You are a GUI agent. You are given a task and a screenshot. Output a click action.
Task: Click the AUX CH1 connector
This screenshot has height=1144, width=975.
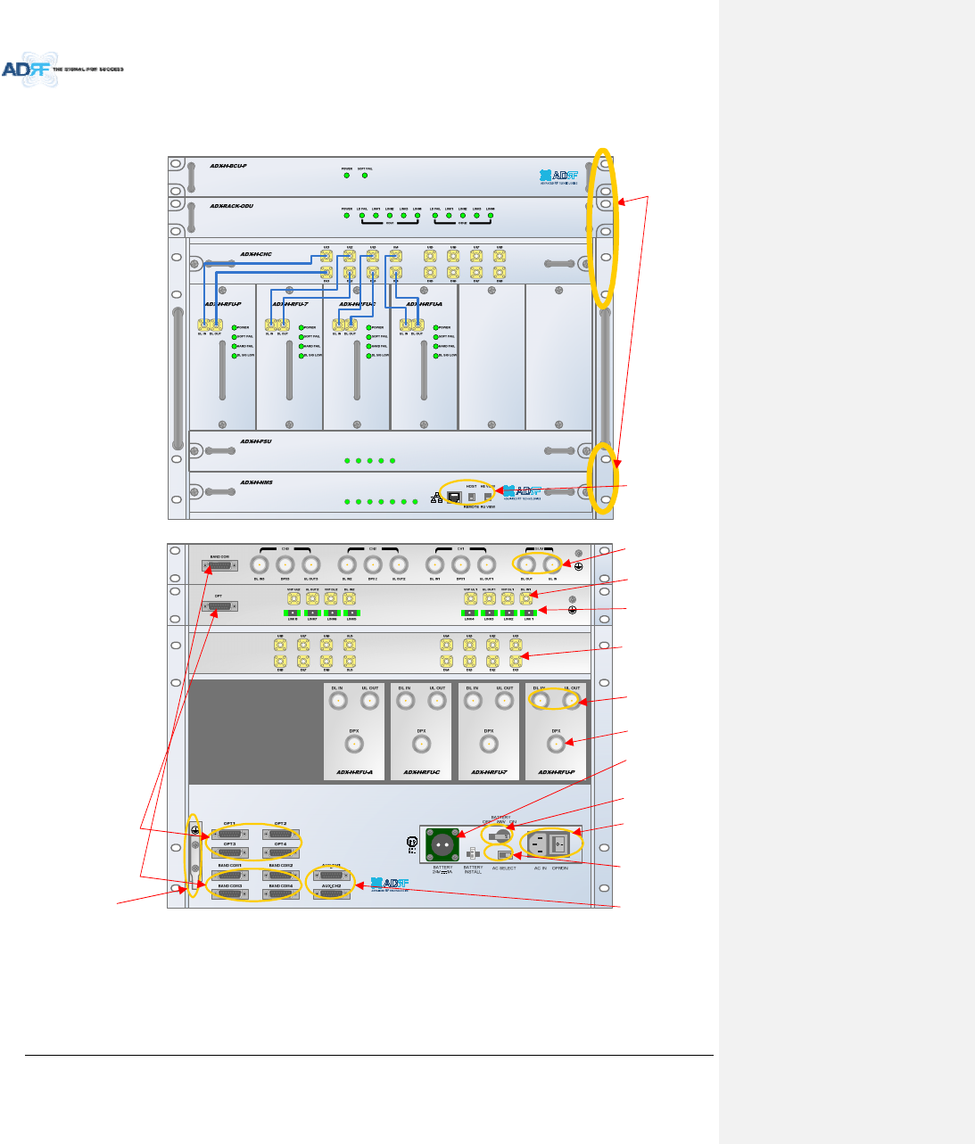coord(331,875)
